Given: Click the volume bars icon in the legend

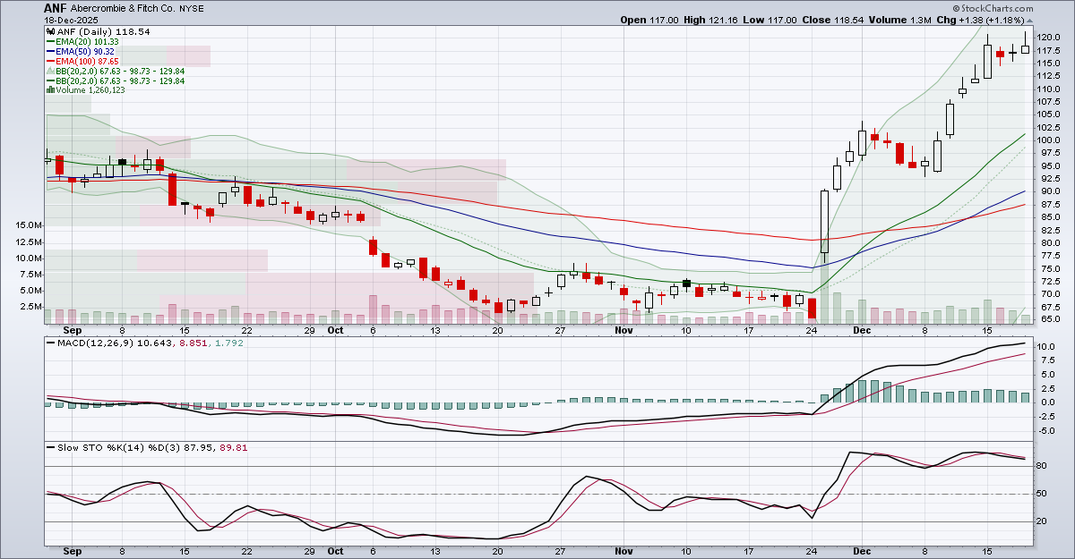Looking at the screenshot, I should 50,90.
